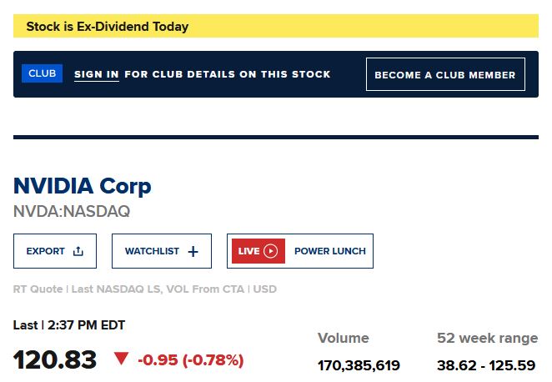Image resolution: width=552 pixels, height=382 pixels.
Task: Click the -0.95 (-0.78%) change value
Action: point(190,360)
